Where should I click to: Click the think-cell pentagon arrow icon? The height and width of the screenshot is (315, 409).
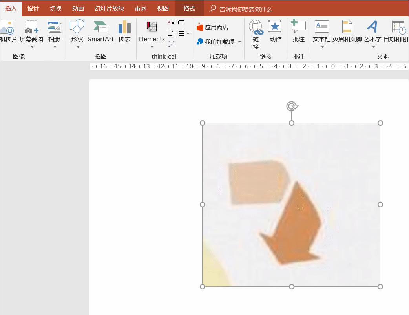point(171,33)
